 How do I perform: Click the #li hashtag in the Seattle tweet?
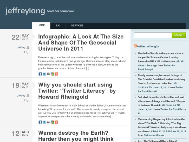(x=182, y=61)
